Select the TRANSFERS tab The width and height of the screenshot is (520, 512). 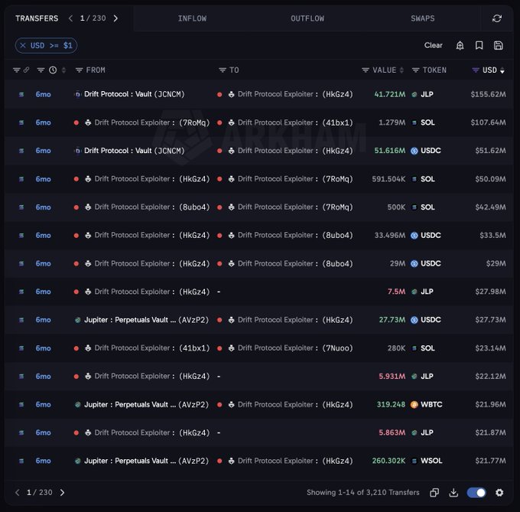click(37, 18)
